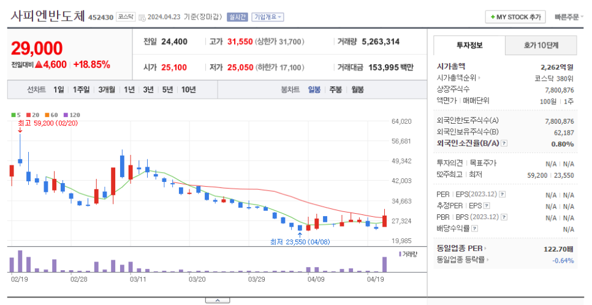Switch to the 호가10단계 tab
The image size is (592, 305).
[541, 45]
